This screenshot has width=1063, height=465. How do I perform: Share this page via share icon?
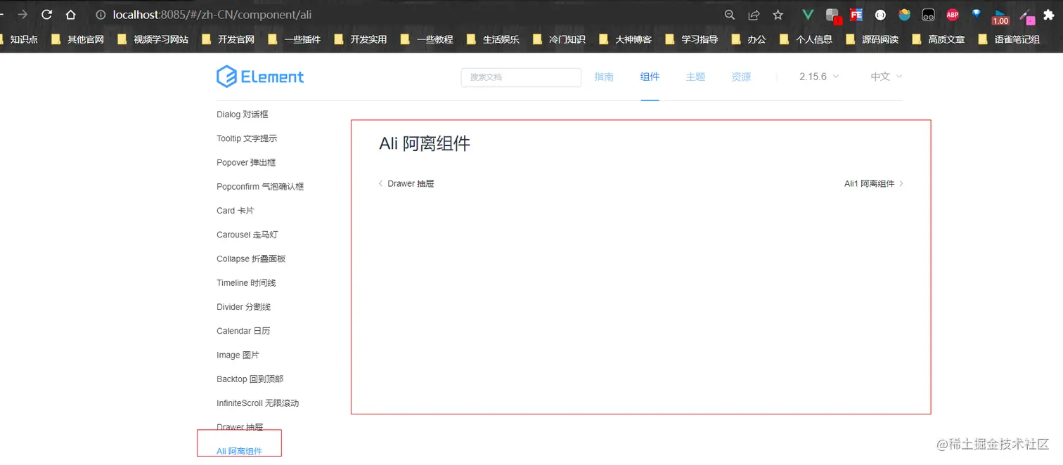click(754, 15)
